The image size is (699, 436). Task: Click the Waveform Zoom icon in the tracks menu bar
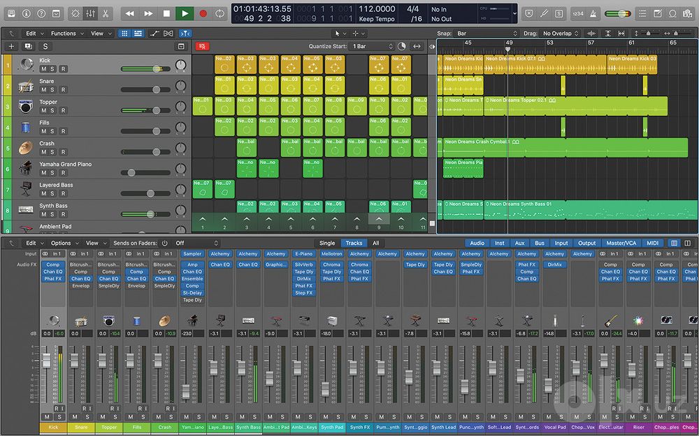point(591,33)
